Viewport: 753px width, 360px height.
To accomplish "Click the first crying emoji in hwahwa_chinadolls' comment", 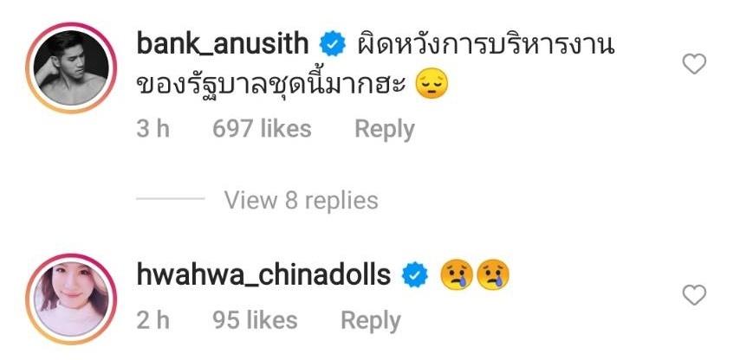I will coord(457,275).
